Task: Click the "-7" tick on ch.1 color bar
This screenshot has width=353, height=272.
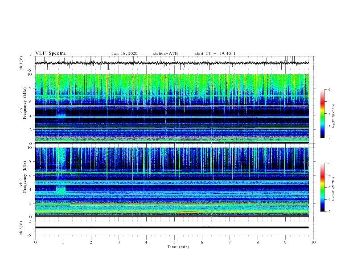Action: coord(329,138)
